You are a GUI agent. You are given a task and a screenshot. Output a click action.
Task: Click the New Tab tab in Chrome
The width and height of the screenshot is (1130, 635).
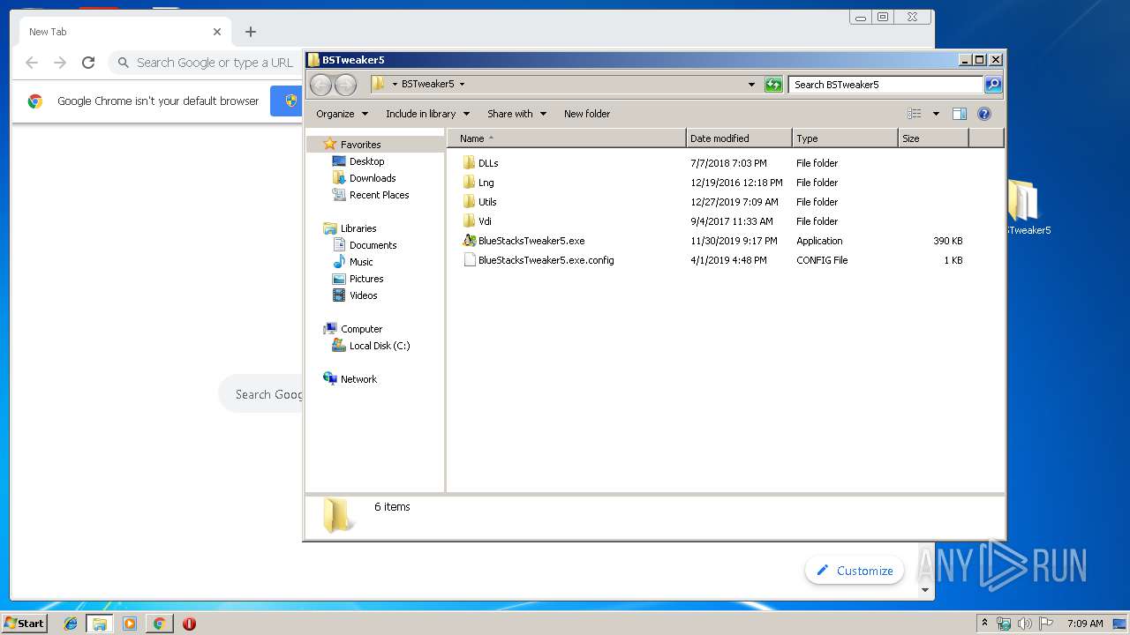click(x=124, y=32)
